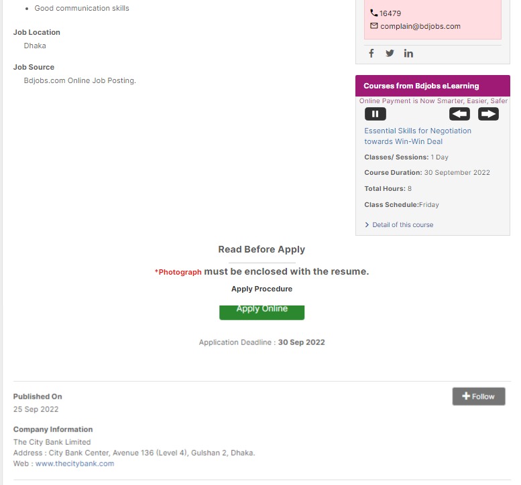
Task: Click the Job Source heading
Action: 34,67
